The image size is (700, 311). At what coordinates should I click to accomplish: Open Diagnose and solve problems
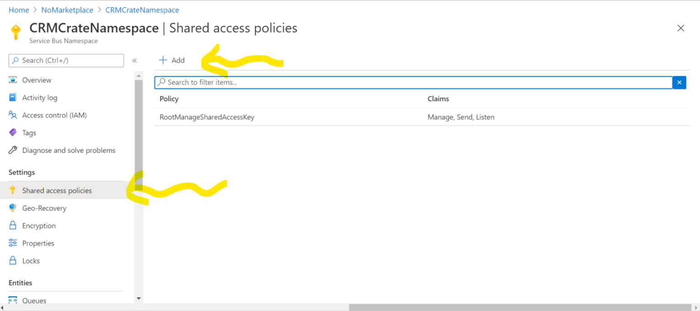click(x=14, y=150)
